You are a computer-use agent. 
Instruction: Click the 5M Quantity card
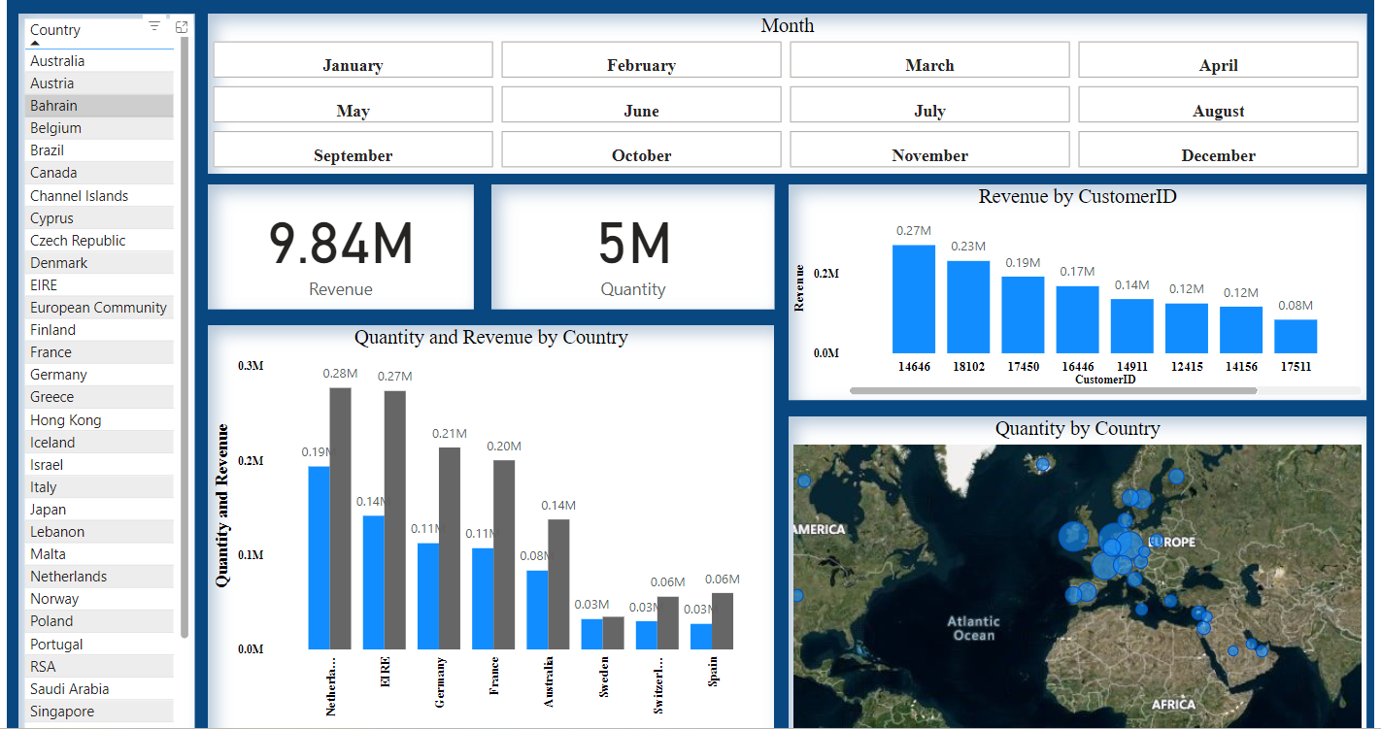[x=633, y=248]
